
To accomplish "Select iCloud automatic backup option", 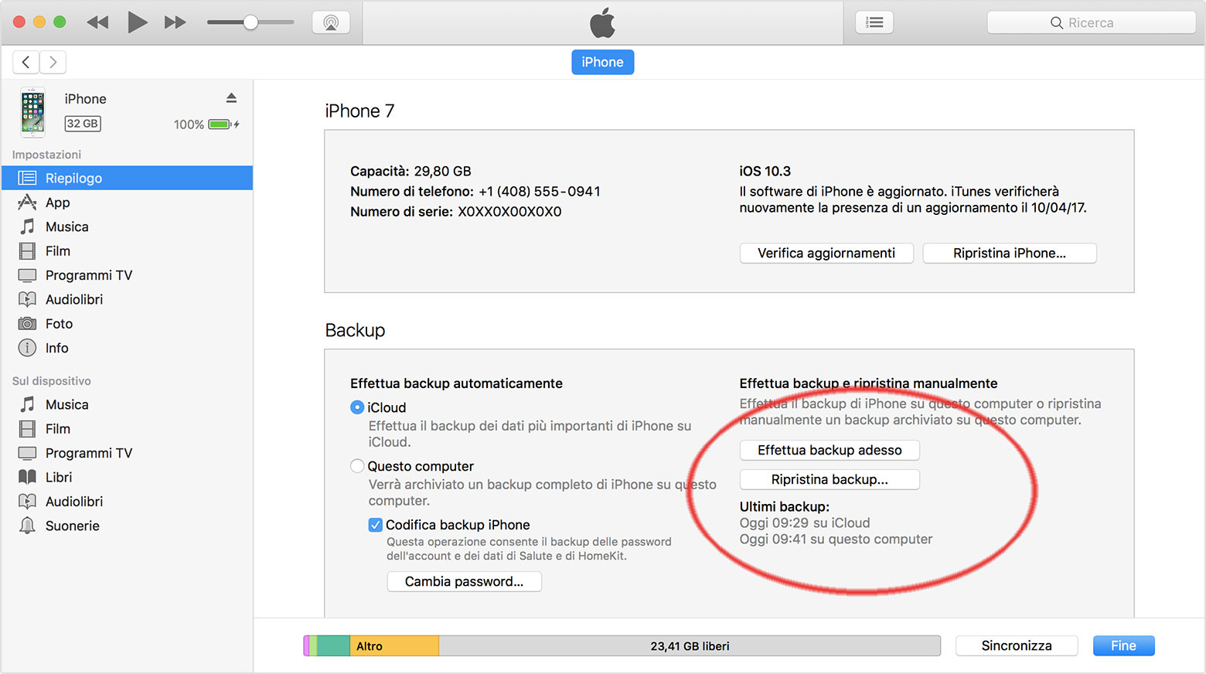I will tap(357, 407).
